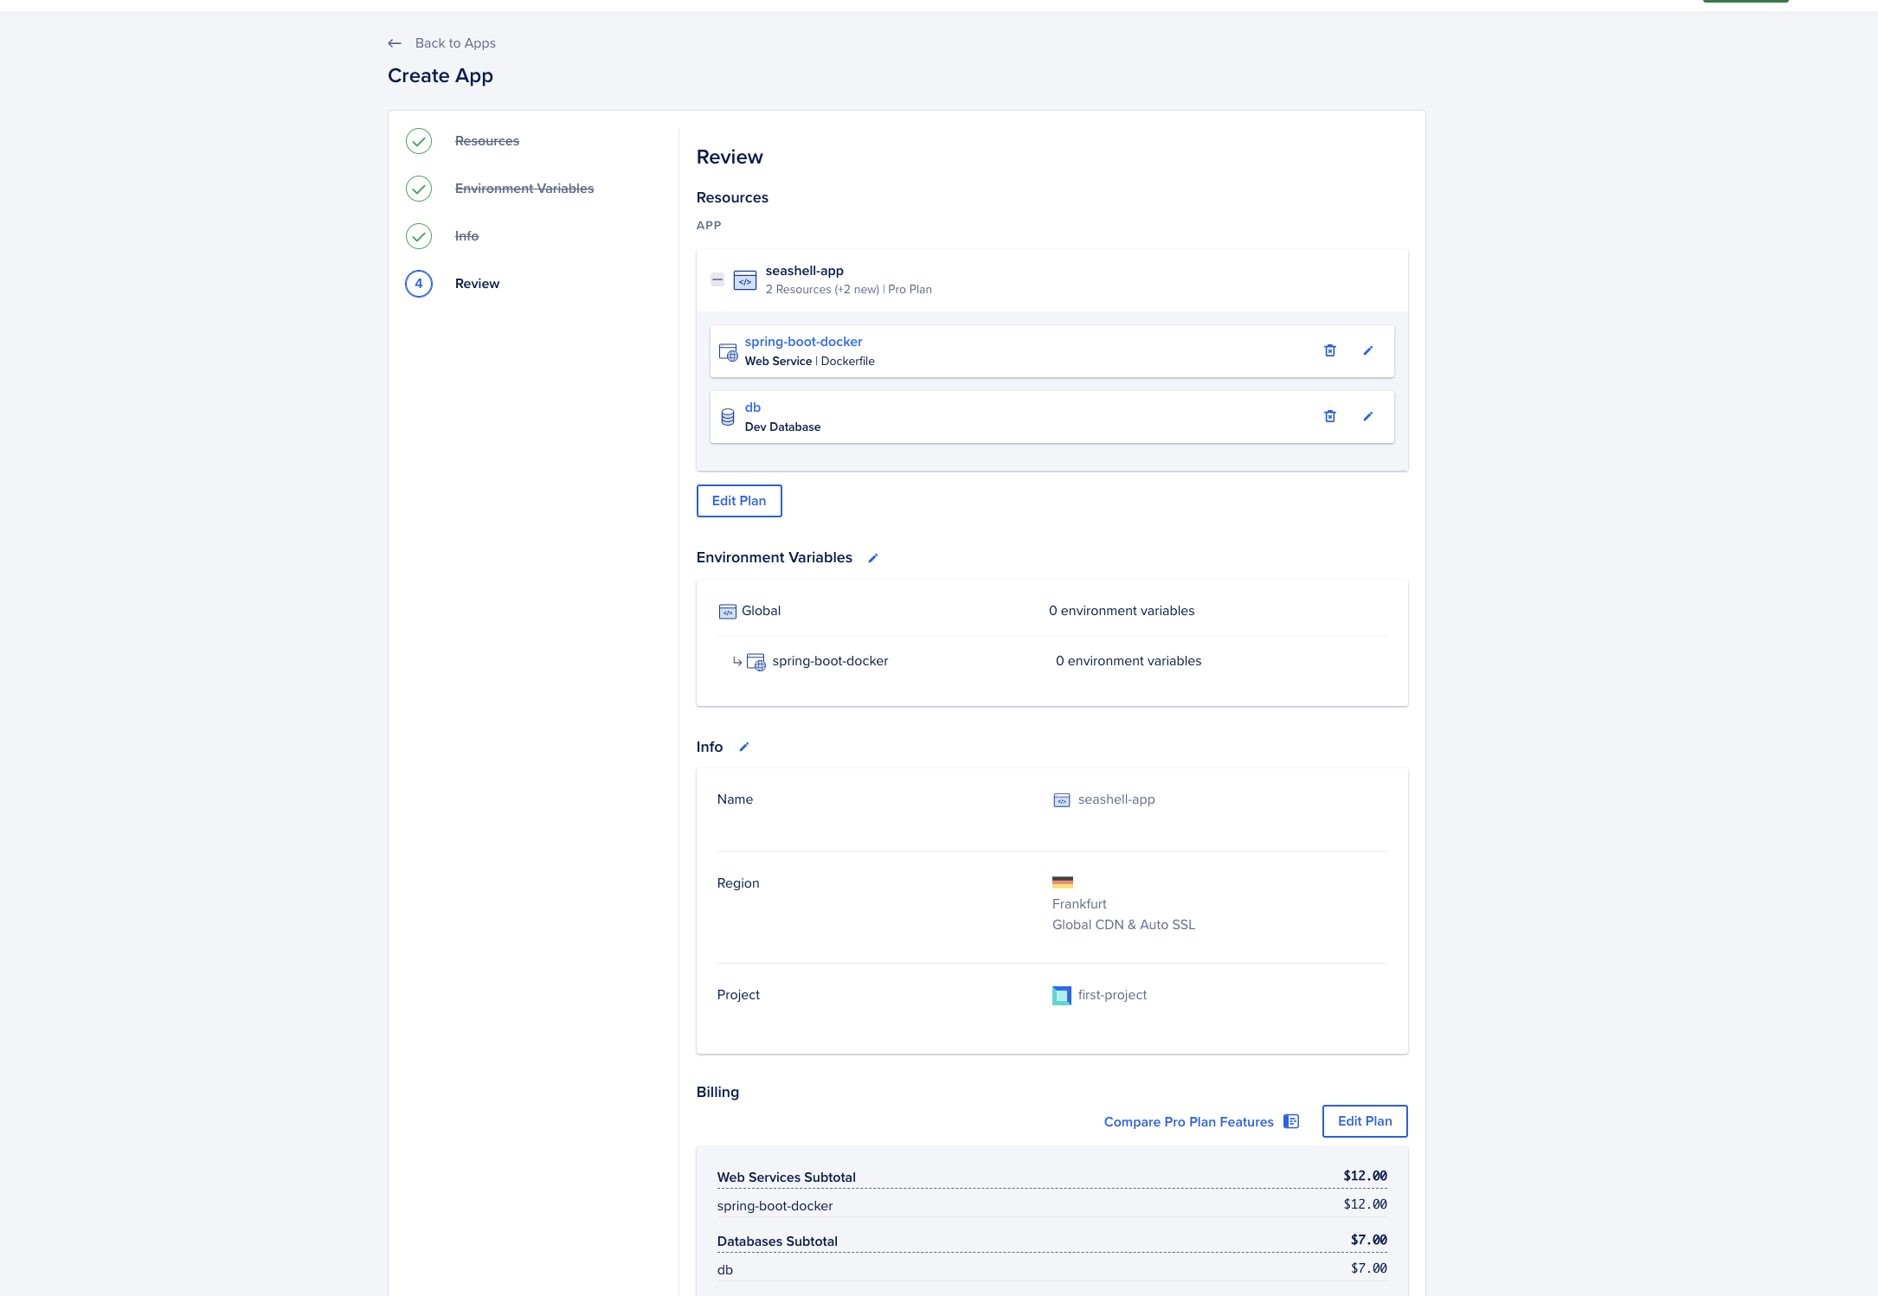The width and height of the screenshot is (1878, 1296).
Task: Edit the db Dev Database resource
Action: (1368, 416)
